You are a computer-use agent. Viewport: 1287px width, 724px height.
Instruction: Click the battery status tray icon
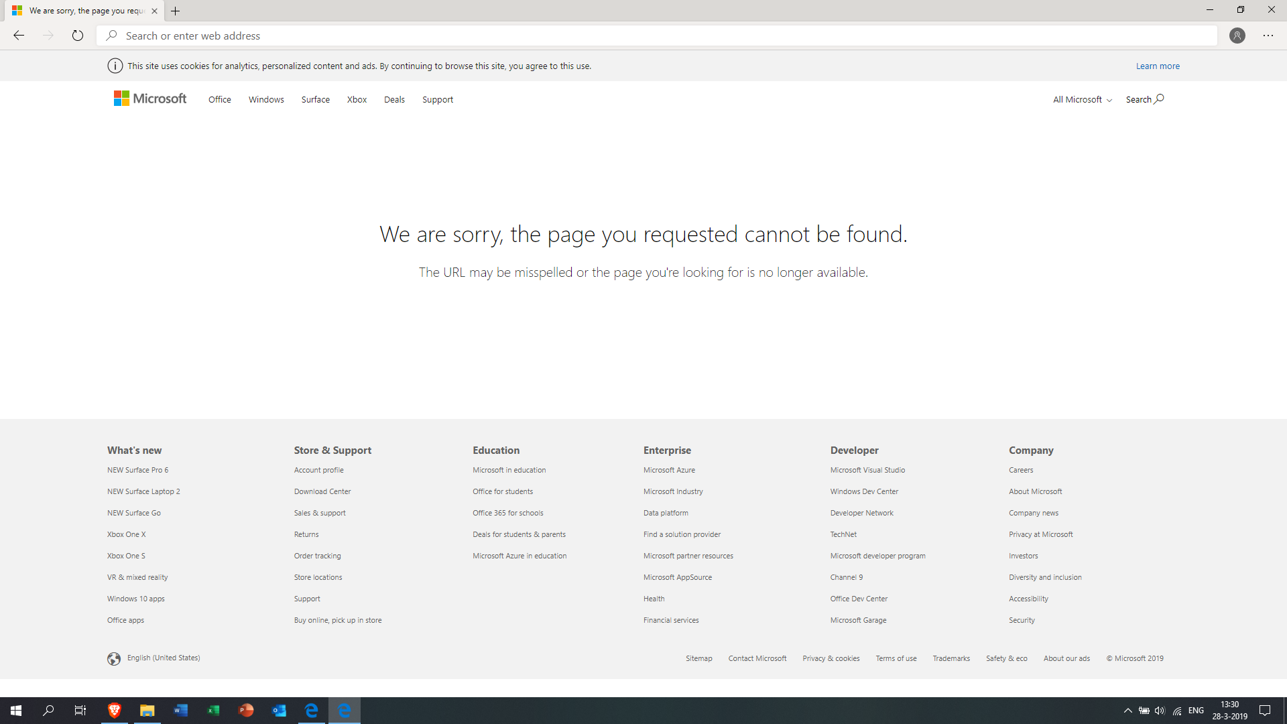tap(1144, 711)
